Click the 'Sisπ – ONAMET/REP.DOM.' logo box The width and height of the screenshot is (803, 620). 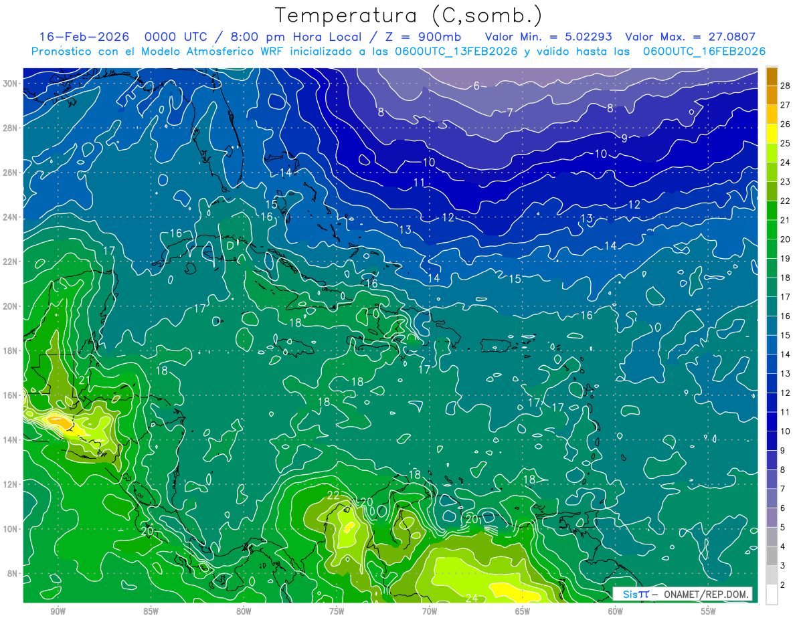coord(683,594)
